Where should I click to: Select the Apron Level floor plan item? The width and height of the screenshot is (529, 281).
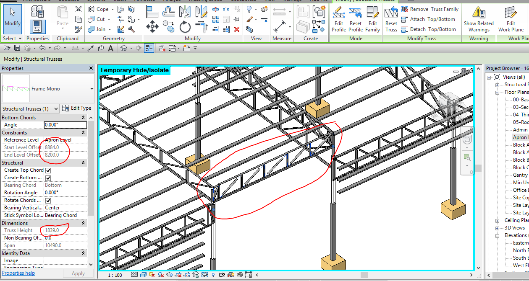(520, 137)
